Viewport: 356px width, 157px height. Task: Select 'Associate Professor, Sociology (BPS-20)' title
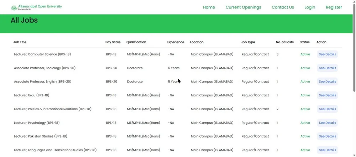point(45,68)
